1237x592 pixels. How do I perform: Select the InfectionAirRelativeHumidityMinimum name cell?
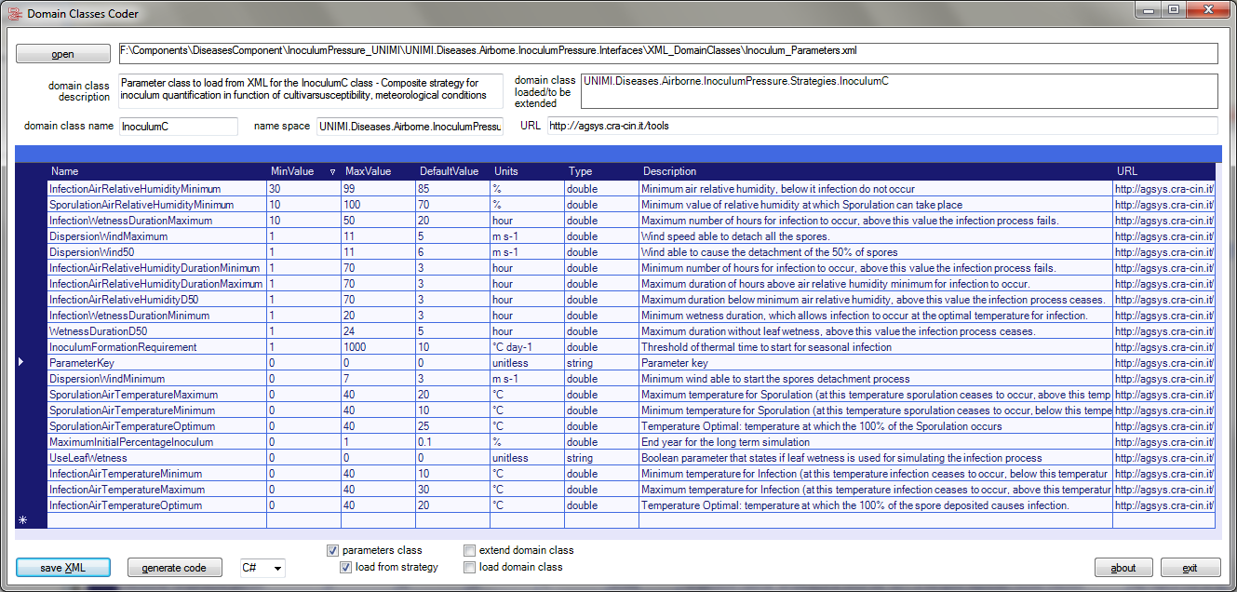(156, 189)
